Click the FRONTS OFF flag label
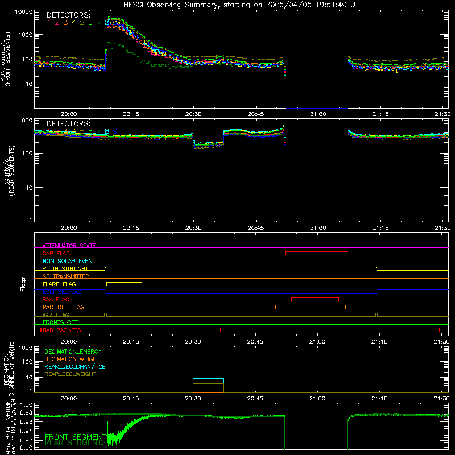 (x=60, y=322)
